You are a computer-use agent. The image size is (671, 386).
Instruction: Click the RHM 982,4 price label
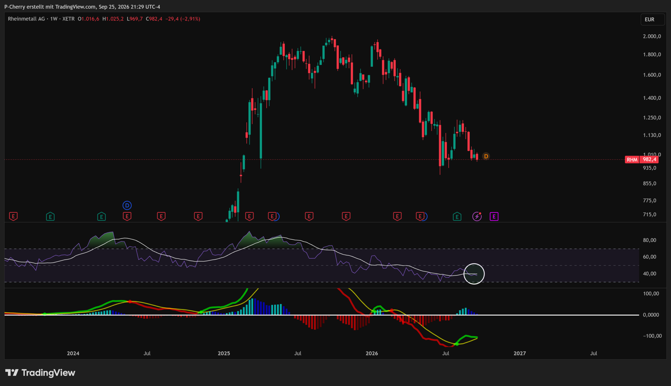click(642, 160)
